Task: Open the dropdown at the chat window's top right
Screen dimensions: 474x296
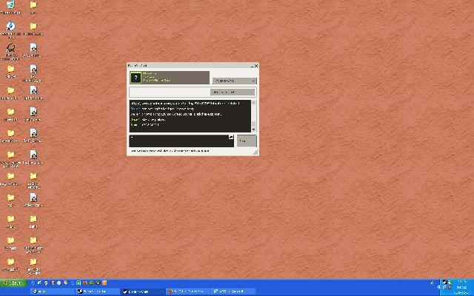Action: click(235, 81)
